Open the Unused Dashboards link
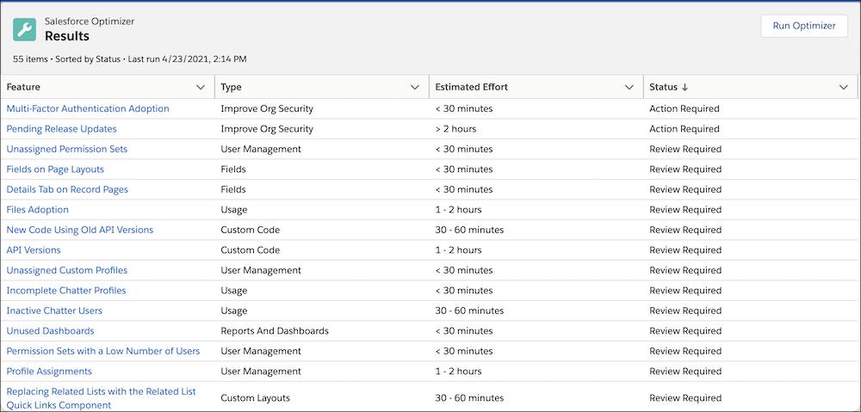 coord(51,331)
